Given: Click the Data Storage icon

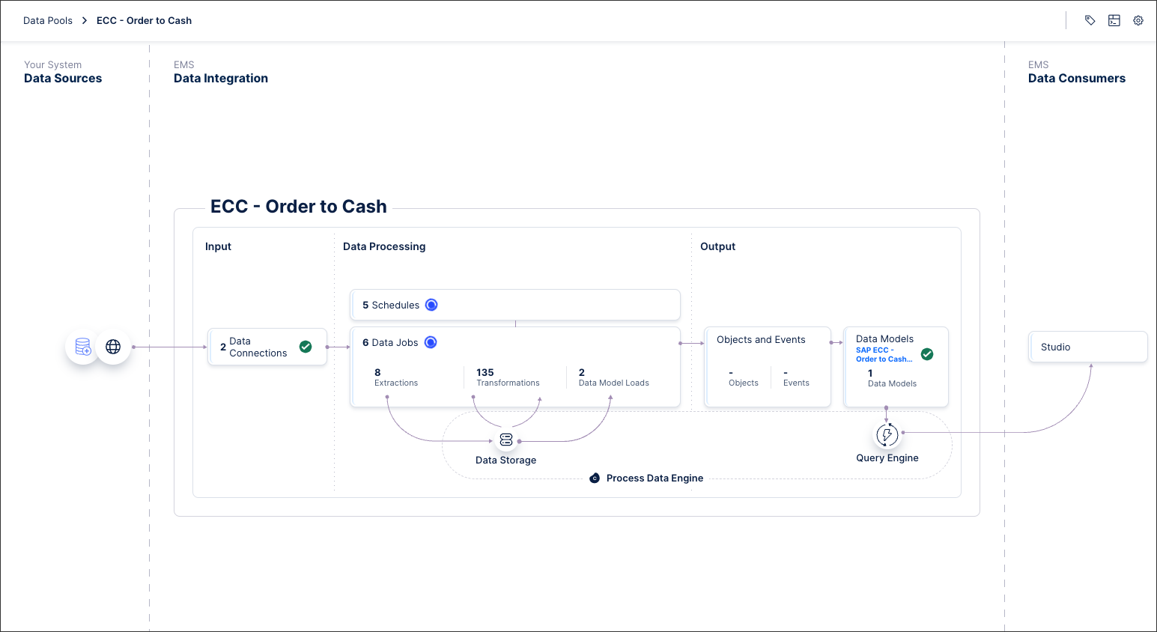Looking at the screenshot, I should 506,440.
